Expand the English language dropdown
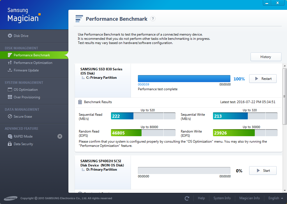Screen dimensions: 287x204 pyautogui.click(x=276, y=198)
